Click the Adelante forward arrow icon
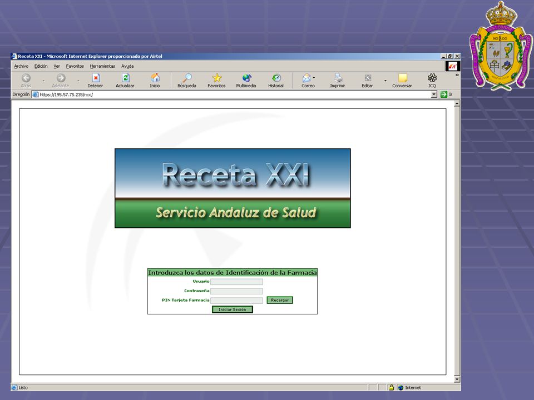The width and height of the screenshot is (534, 400). click(x=61, y=78)
